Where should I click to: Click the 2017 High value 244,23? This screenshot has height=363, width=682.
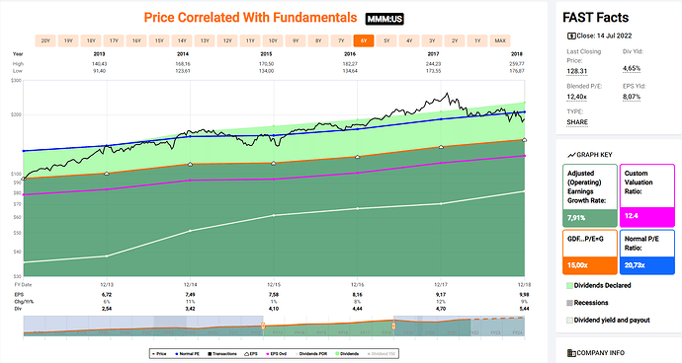(x=433, y=64)
